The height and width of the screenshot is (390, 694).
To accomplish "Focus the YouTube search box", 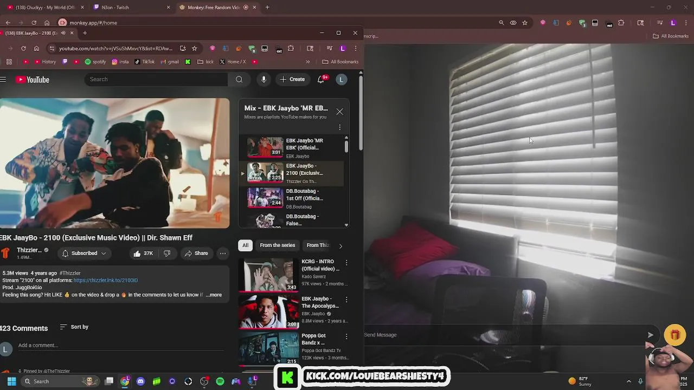I will pyautogui.click(x=157, y=80).
